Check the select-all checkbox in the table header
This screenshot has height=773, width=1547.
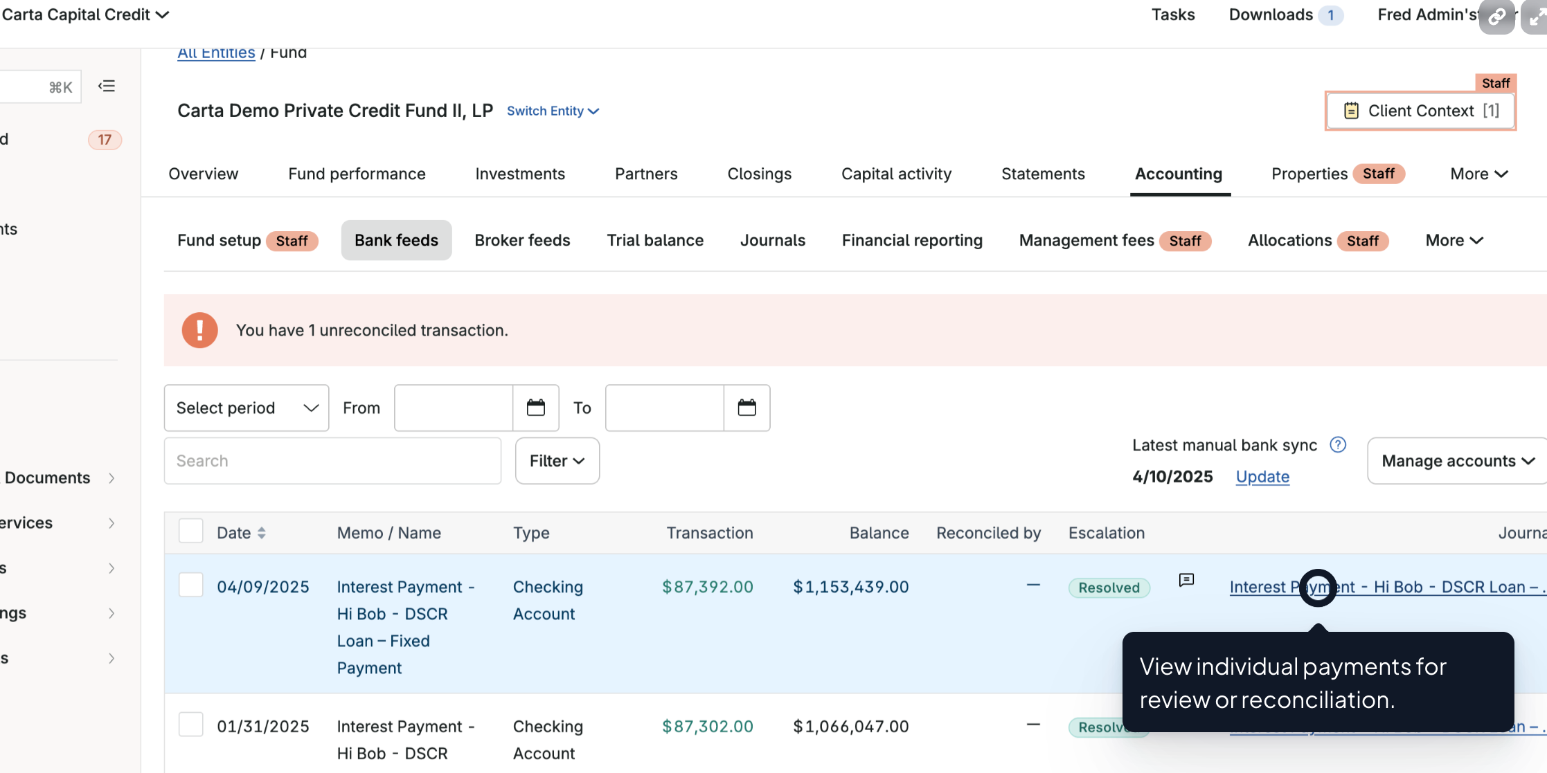(190, 530)
